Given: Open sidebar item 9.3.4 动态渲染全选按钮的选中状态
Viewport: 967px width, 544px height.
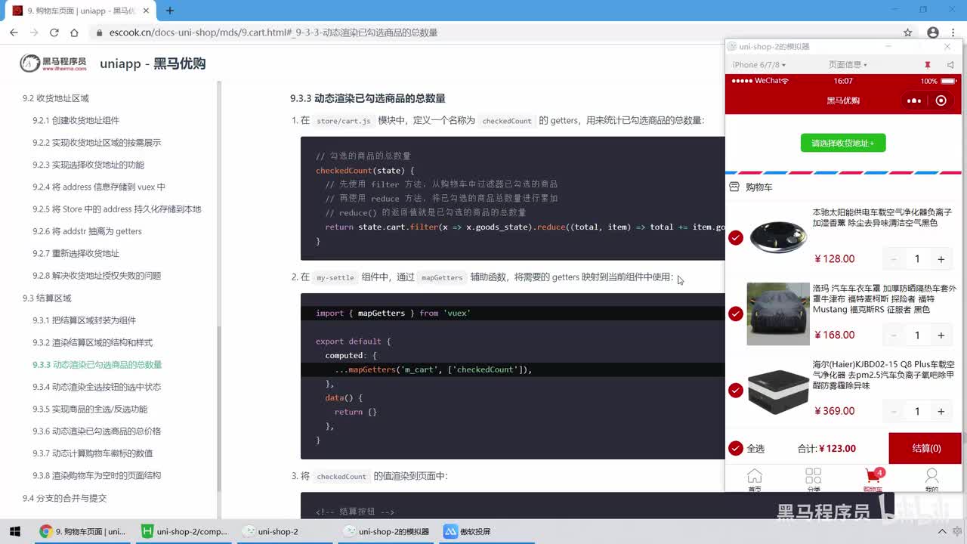Looking at the screenshot, I should [97, 387].
